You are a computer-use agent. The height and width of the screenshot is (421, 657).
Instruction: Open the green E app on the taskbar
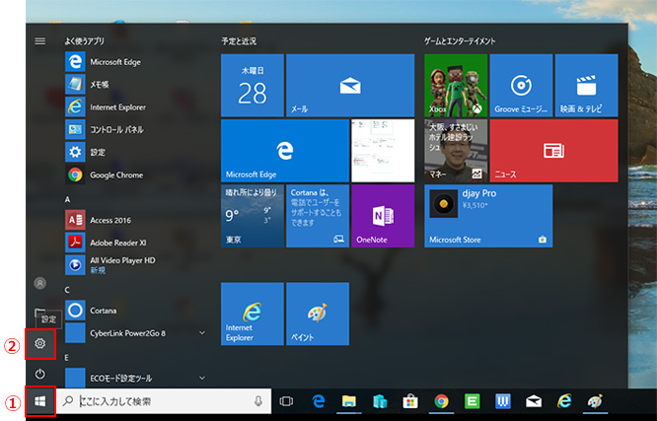473,401
